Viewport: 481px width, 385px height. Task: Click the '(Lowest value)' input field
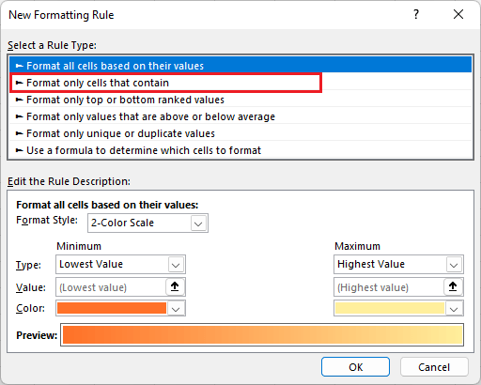coord(111,287)
